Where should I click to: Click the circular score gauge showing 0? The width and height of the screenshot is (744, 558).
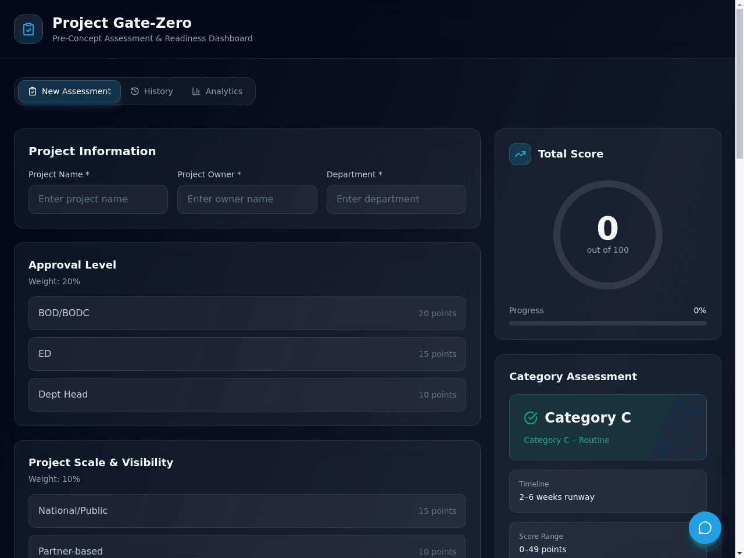[608, 235]
